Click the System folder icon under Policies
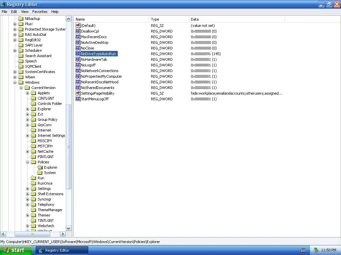Screen dimensions: 341x255 (x=40, y=173)
